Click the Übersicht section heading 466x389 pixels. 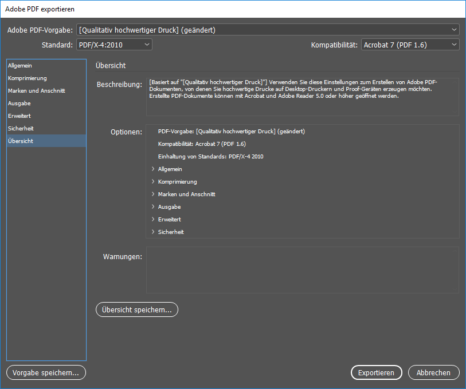click(x=111, y=65)
